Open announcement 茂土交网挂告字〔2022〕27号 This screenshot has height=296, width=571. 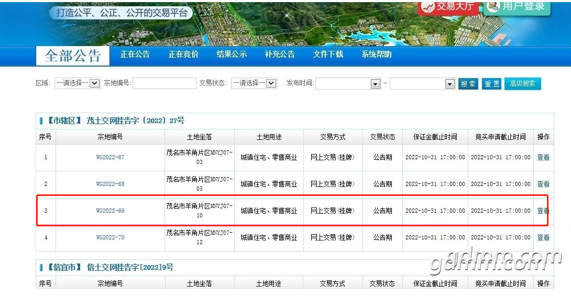coord(136,120)
